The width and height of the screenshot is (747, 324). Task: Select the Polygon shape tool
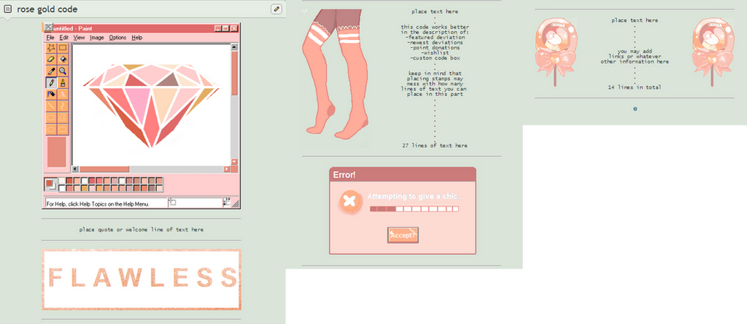pos(63,117)
